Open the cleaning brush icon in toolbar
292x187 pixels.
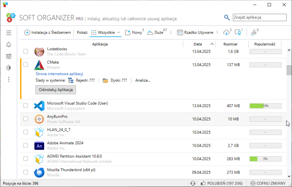click(254, 32)
